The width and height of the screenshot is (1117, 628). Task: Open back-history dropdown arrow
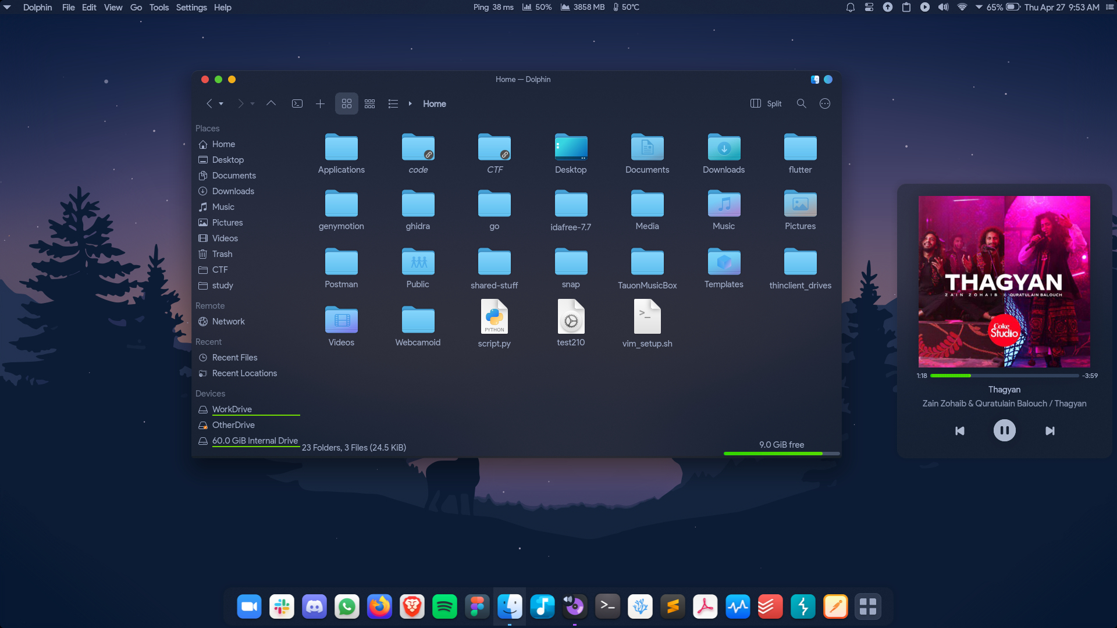click(x=221, y=104)
